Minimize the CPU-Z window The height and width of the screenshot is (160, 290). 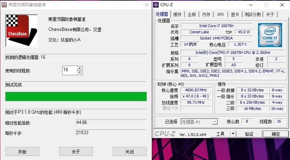click(x=251, y=5)
